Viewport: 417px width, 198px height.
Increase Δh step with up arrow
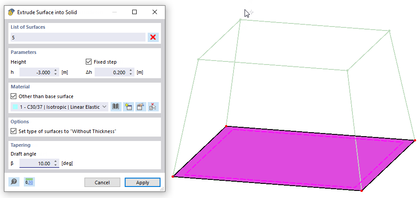click(x=130, y=70)
